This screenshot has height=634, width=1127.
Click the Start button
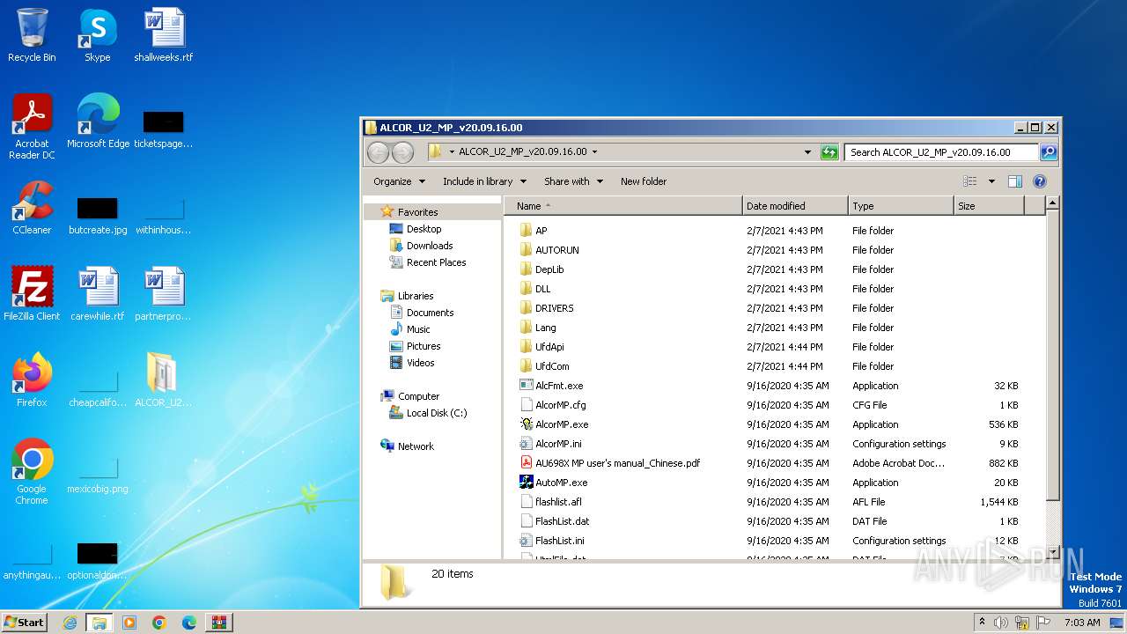[25, 623]
